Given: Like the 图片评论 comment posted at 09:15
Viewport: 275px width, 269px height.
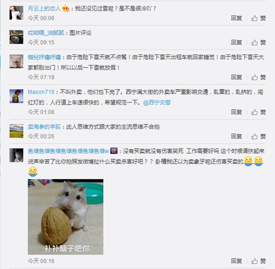Looking at the screenshot, I should pyautogui.click(x=258, y=42).
